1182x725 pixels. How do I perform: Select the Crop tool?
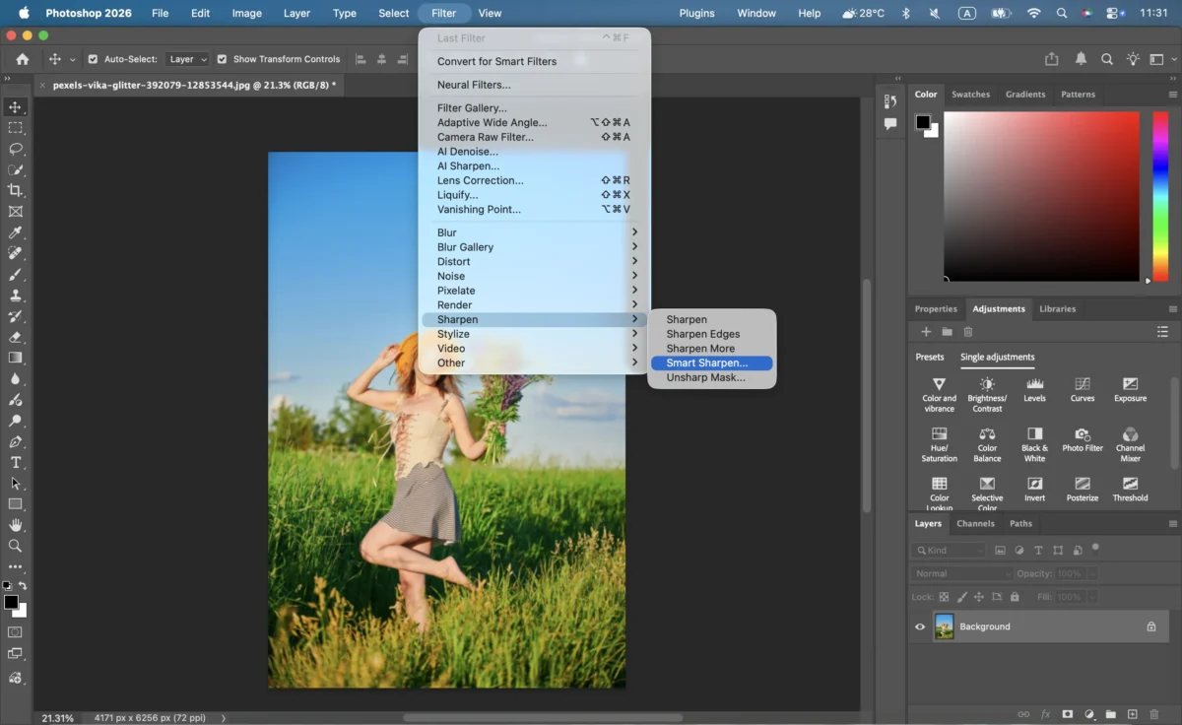coord(16,190)
